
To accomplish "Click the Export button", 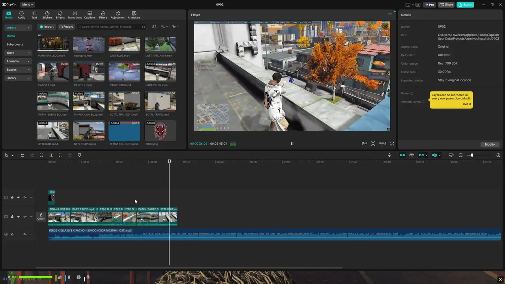I will [465, 5].
